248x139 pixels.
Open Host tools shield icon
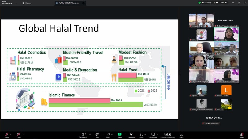pyautogui.click(x=131, y=135)
